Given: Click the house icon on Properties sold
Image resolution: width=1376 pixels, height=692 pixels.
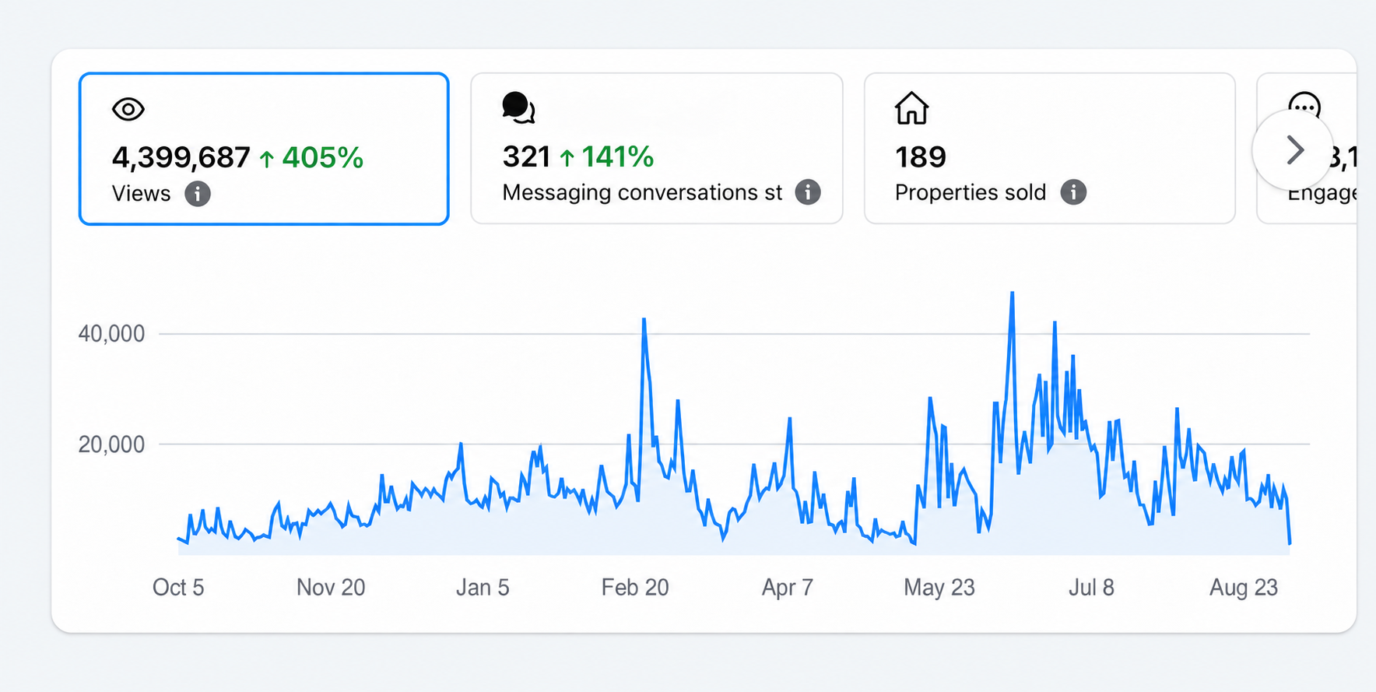Looking at the screenshot, I should [911, 108].
